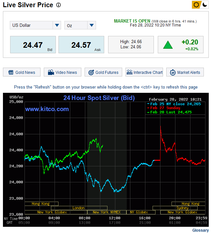Click the 24.57 Ask price box

[81, 44]
